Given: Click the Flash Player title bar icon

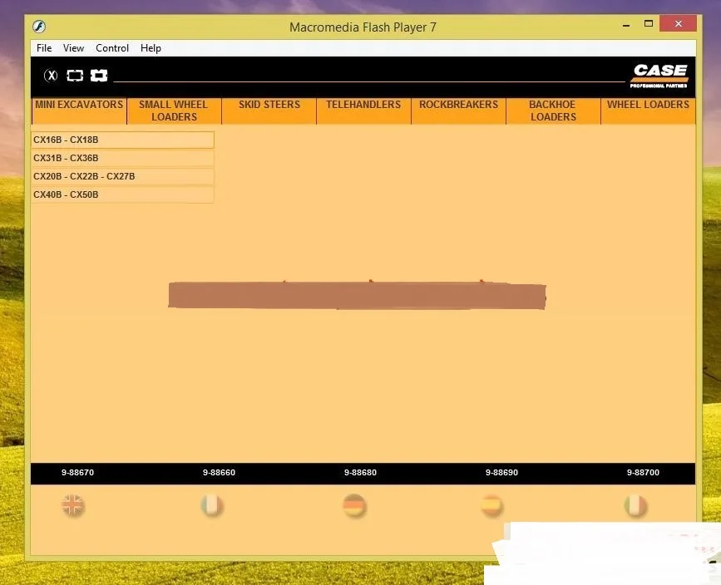Looking at the screenshot, I should pyautogui.click(x=39, y=27).
